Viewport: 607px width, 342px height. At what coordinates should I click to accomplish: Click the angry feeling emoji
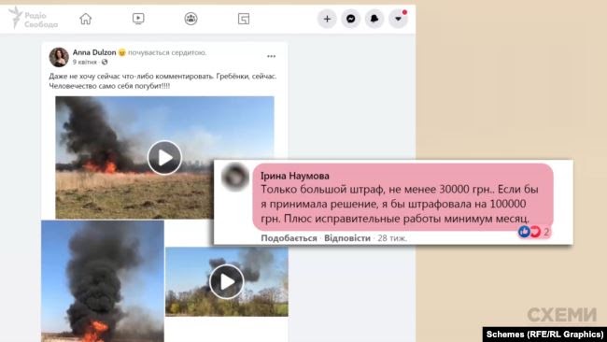click(122, 52)
